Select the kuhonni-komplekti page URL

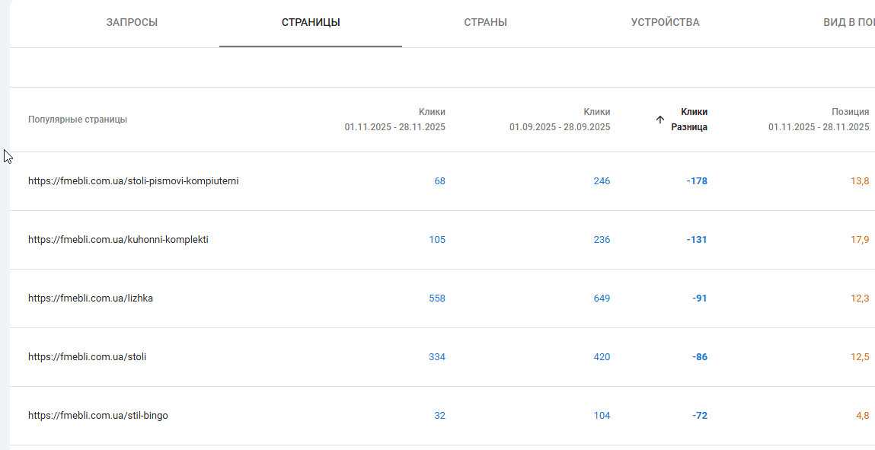(118, 240)
